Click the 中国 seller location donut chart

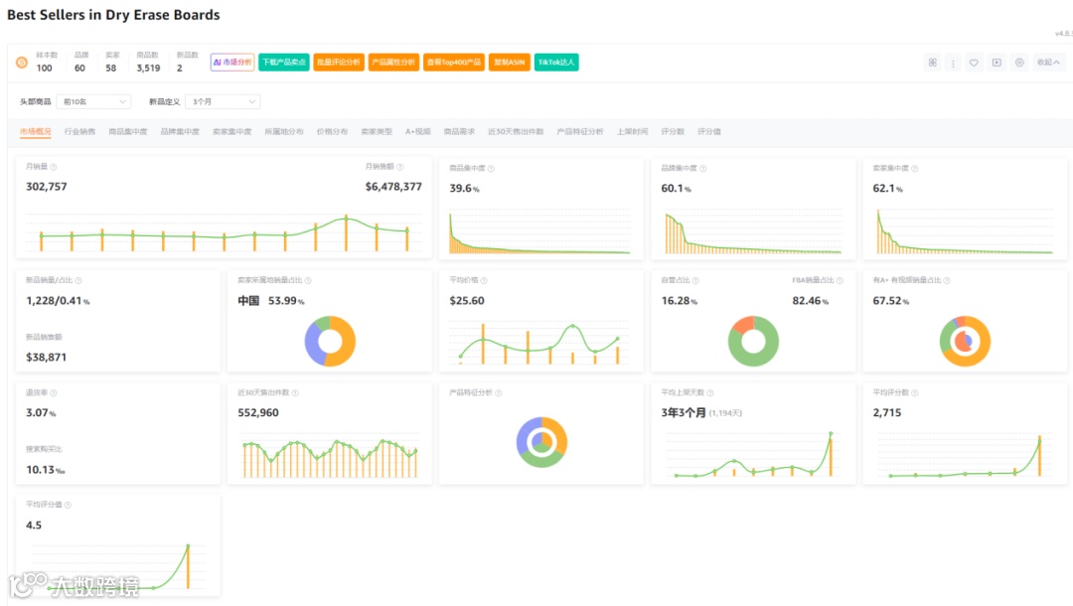point(330,342)
